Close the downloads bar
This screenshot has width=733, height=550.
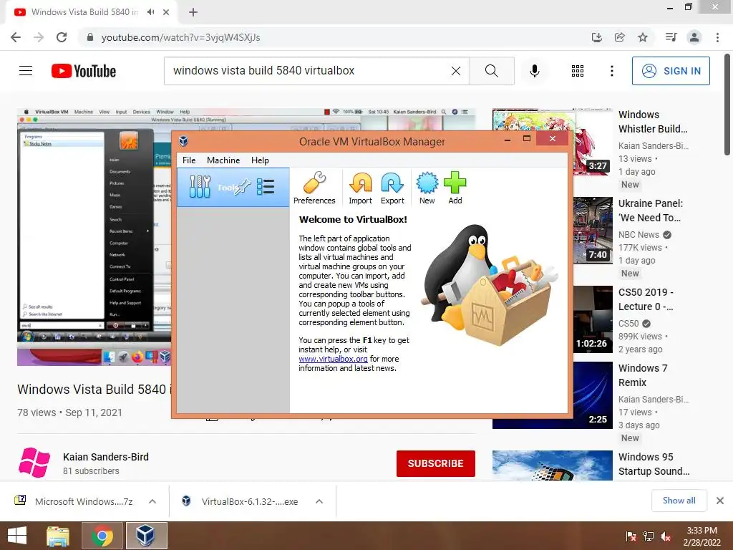[x=720, y=501]
